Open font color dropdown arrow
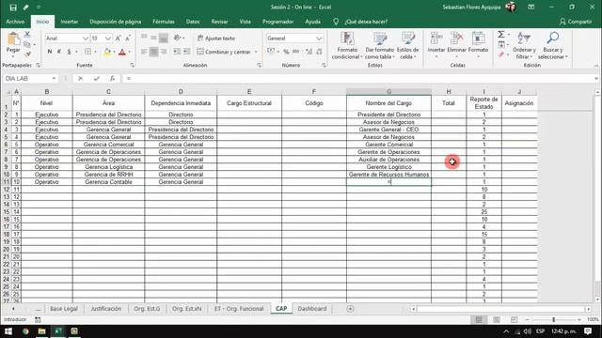Screen dimensions: 602x338 click(x=130, y=52)
